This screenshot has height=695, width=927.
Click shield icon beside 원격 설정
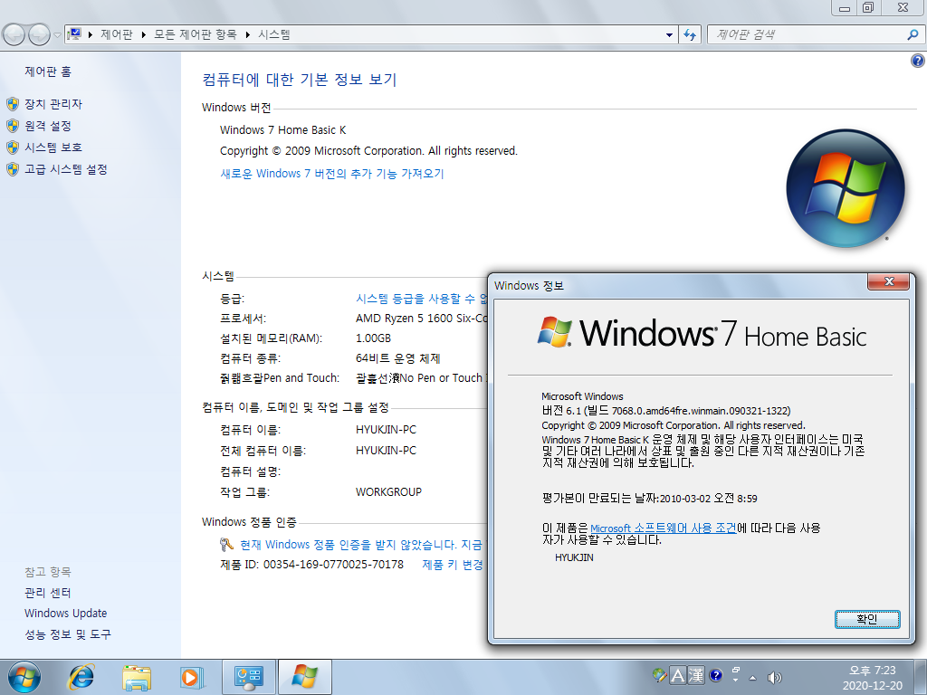(13, 126)
